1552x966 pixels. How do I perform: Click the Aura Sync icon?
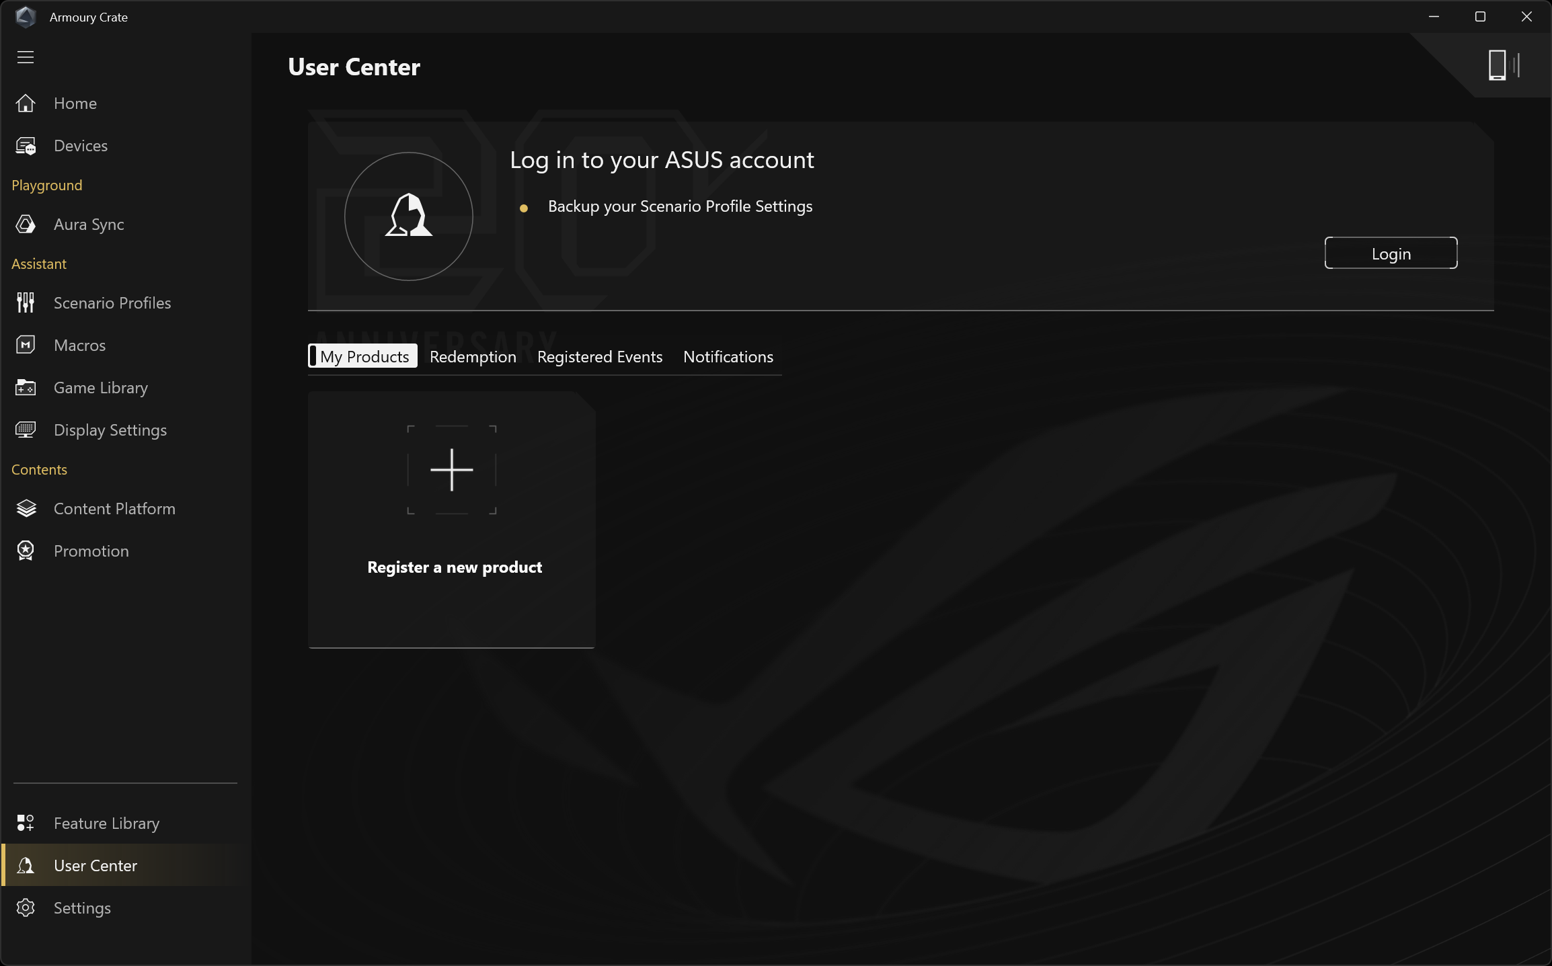point(26,225)
